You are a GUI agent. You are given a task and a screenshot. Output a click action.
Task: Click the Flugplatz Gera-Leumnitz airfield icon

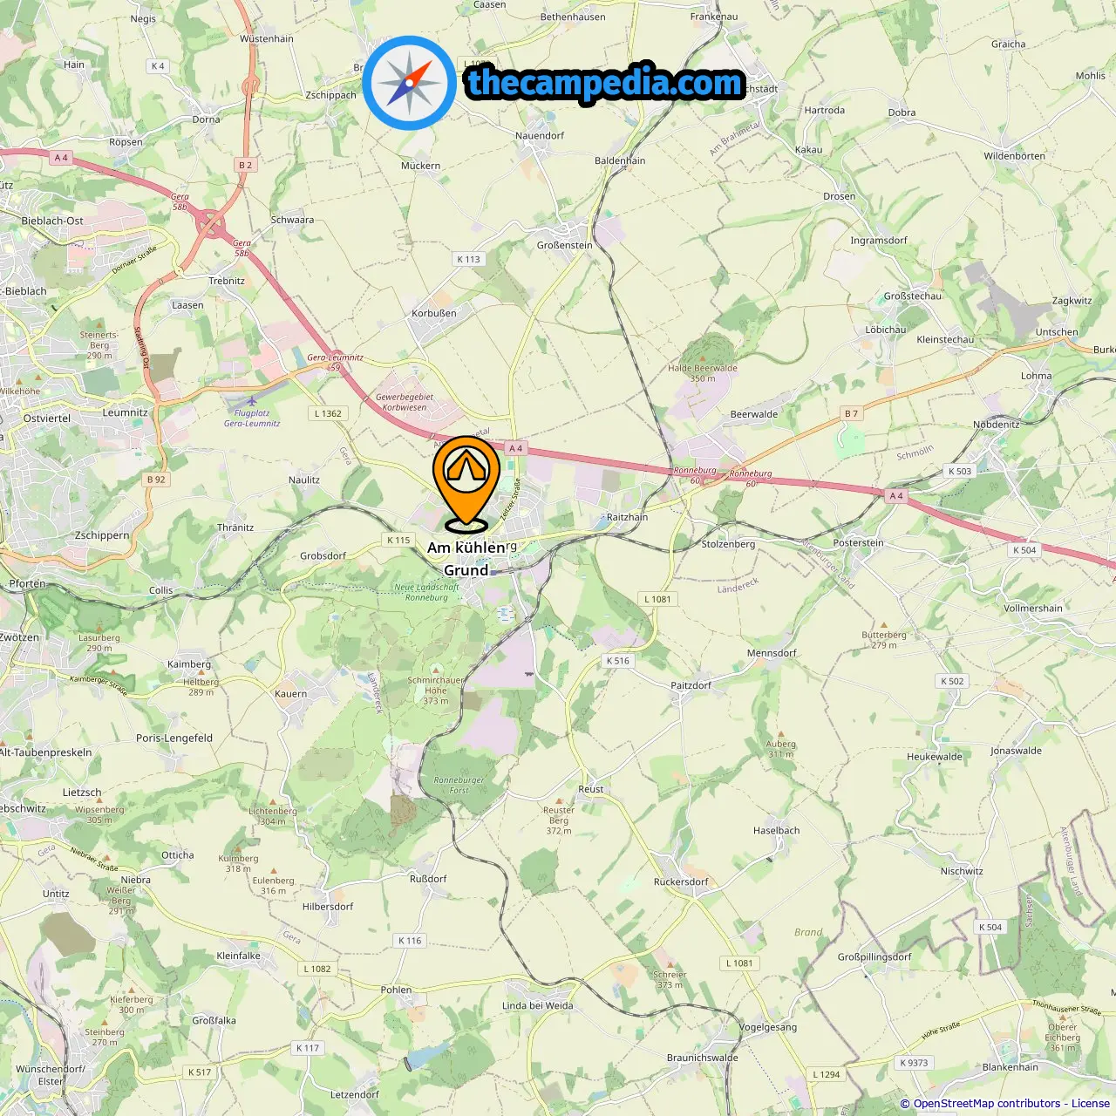[x=251, y=401]
